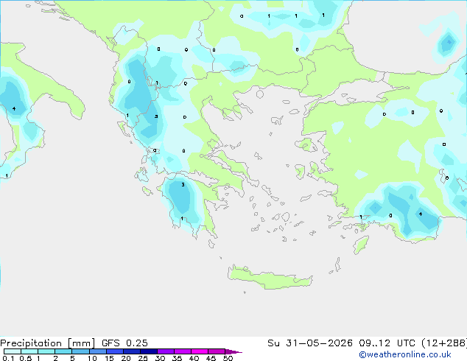Click the '4' value over southern Italy
467x361 pixels.
coord(14,109)
